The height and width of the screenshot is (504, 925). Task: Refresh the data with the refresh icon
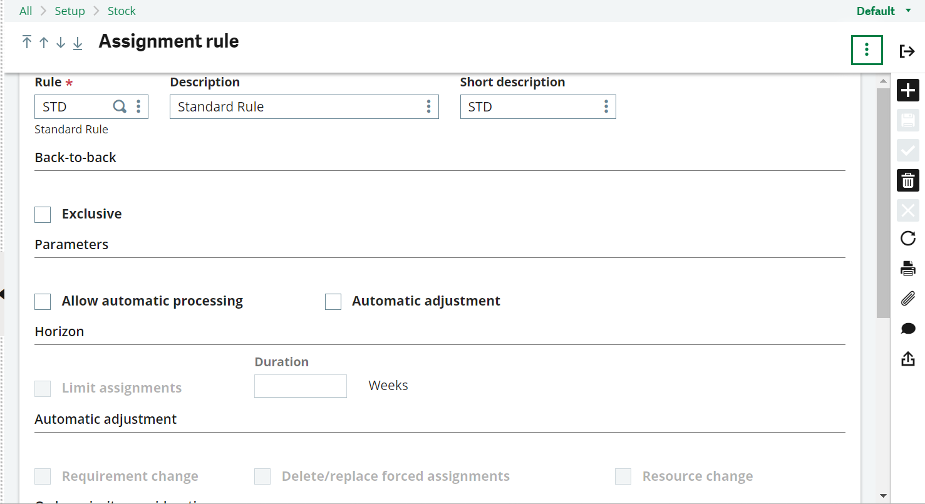(x=907, y=238)
